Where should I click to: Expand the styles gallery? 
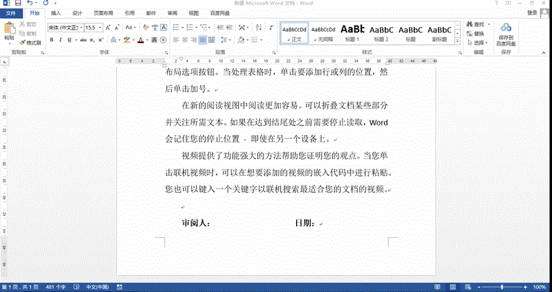click(458, 42)
